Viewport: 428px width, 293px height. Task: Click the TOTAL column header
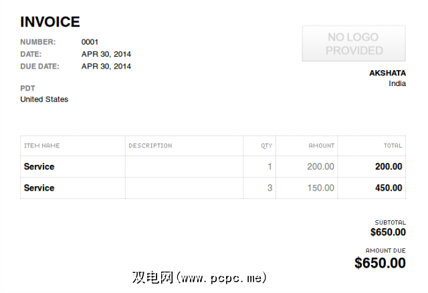(x=393, y=145)
